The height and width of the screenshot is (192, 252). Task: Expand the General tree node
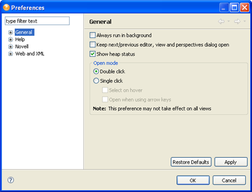(x=10, y=32)
